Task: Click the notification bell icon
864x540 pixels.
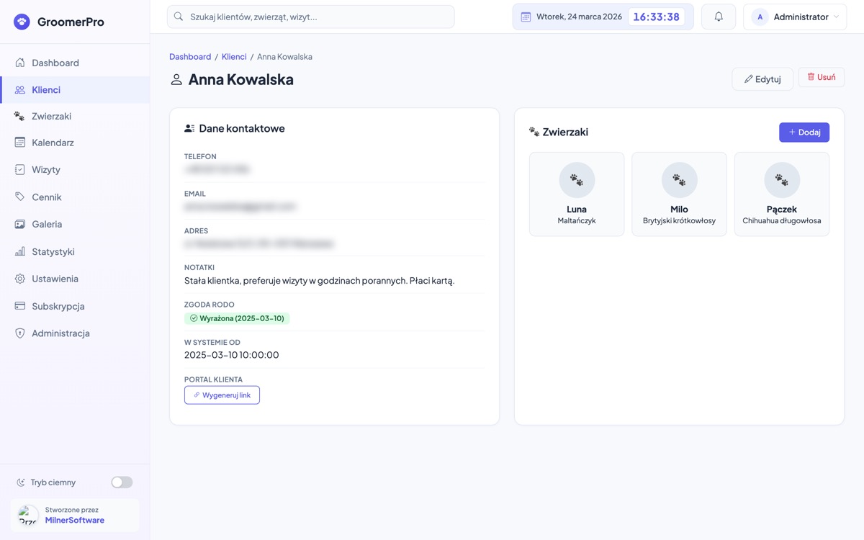Action: [719, 17]
